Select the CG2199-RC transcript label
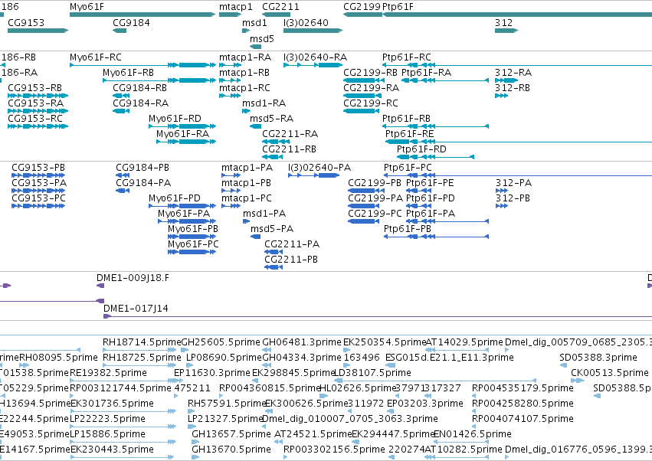Image resolution: width=652 pixels, height=461 pixels. 371,103
